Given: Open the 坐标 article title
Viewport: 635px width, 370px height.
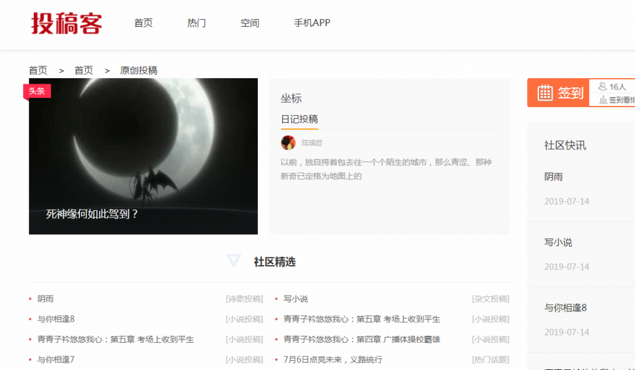Looking at the screenshot, I should pos(291,99).
